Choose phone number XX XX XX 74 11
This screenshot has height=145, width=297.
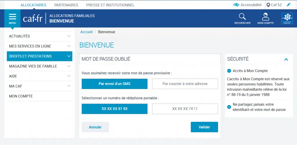tap(185, 109)
